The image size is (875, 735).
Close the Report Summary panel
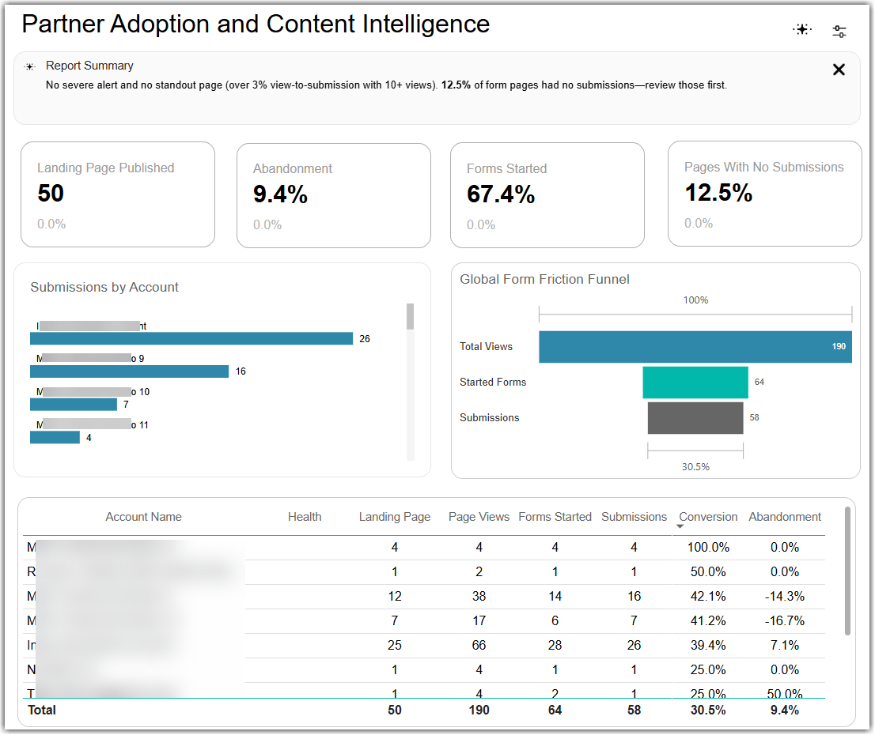838,70
